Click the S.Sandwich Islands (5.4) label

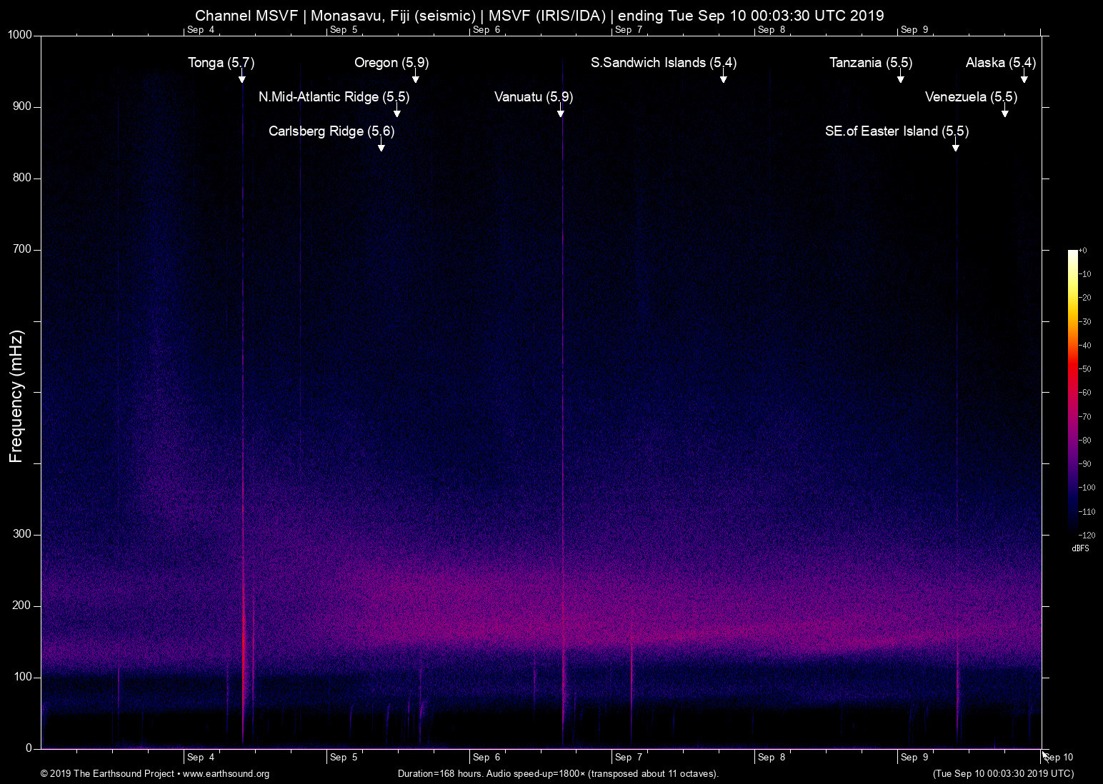point(664,63)
